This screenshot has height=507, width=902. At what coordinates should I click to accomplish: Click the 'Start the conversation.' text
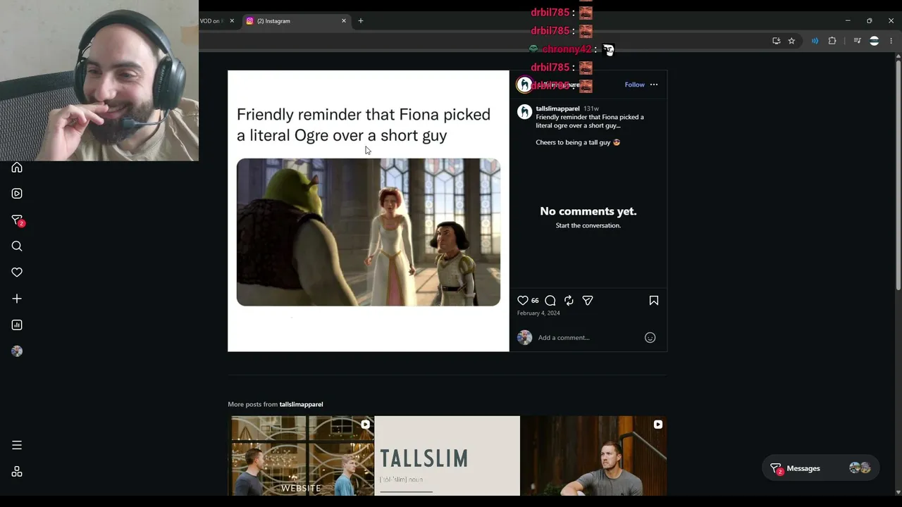(588, 225)
